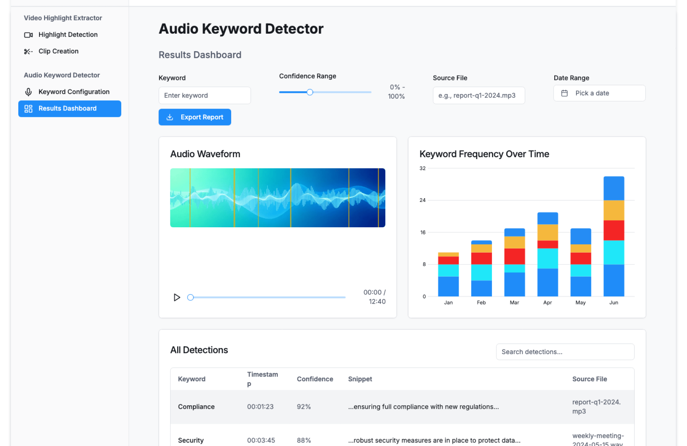This screenshot has height=446, width=687.
Task: Click the Confidence column header
Action: (x=315, y=379)
